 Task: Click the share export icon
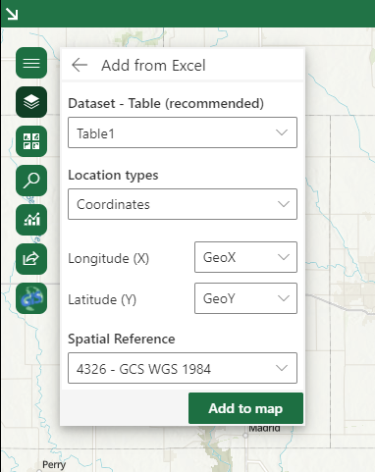(x=31, y=259)
